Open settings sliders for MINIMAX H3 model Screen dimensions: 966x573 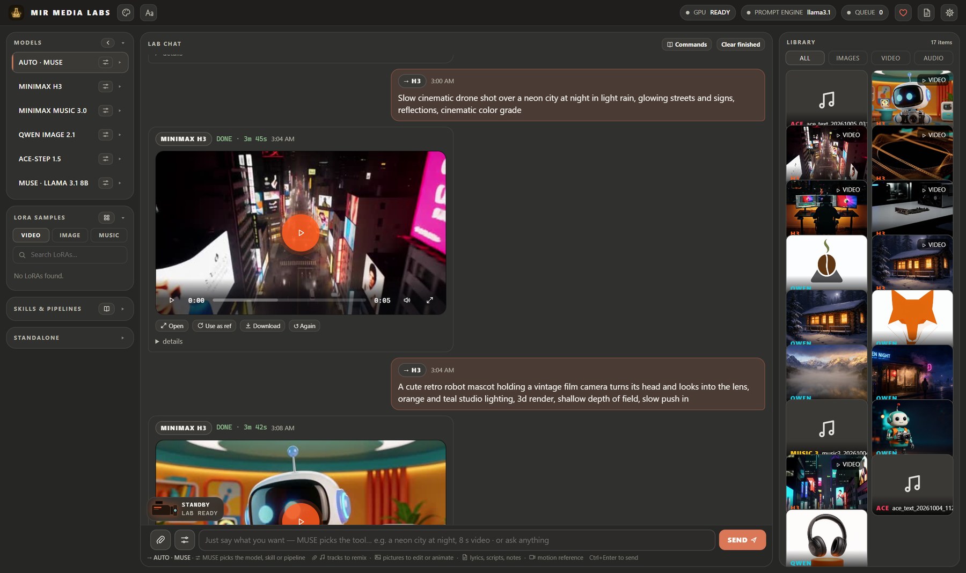(x=106, y=86)
